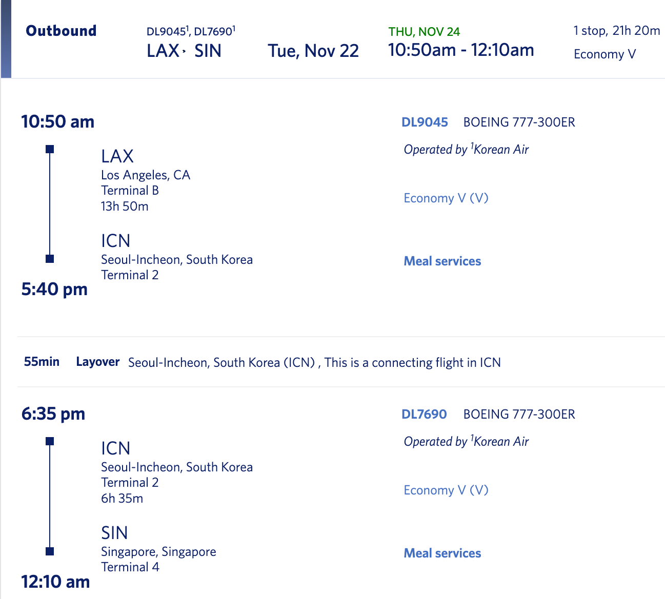Image resolution: width=665 pixels, height=599 pixels.
Task: Click the arrow icon between LAX and SIN
Action: point(184,51)
